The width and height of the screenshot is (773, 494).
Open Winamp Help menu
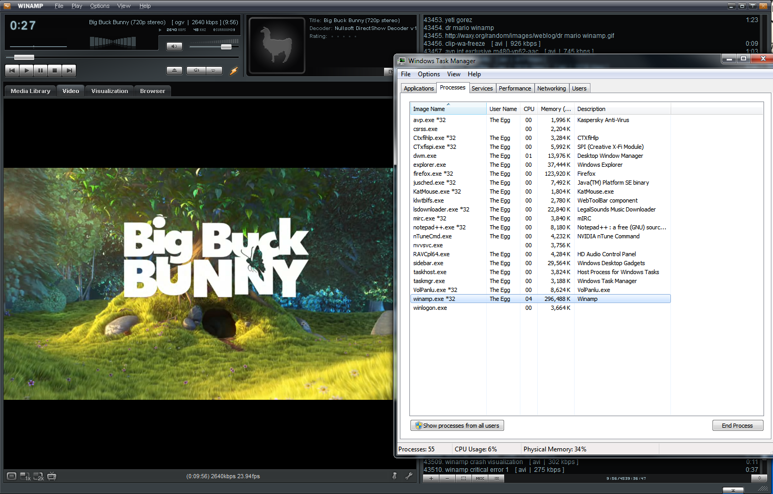click(145, 6)
